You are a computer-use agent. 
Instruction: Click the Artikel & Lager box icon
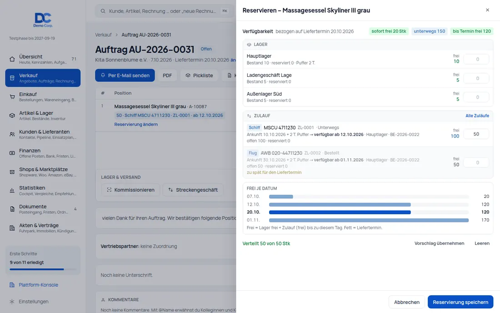[x=12, y=116]
